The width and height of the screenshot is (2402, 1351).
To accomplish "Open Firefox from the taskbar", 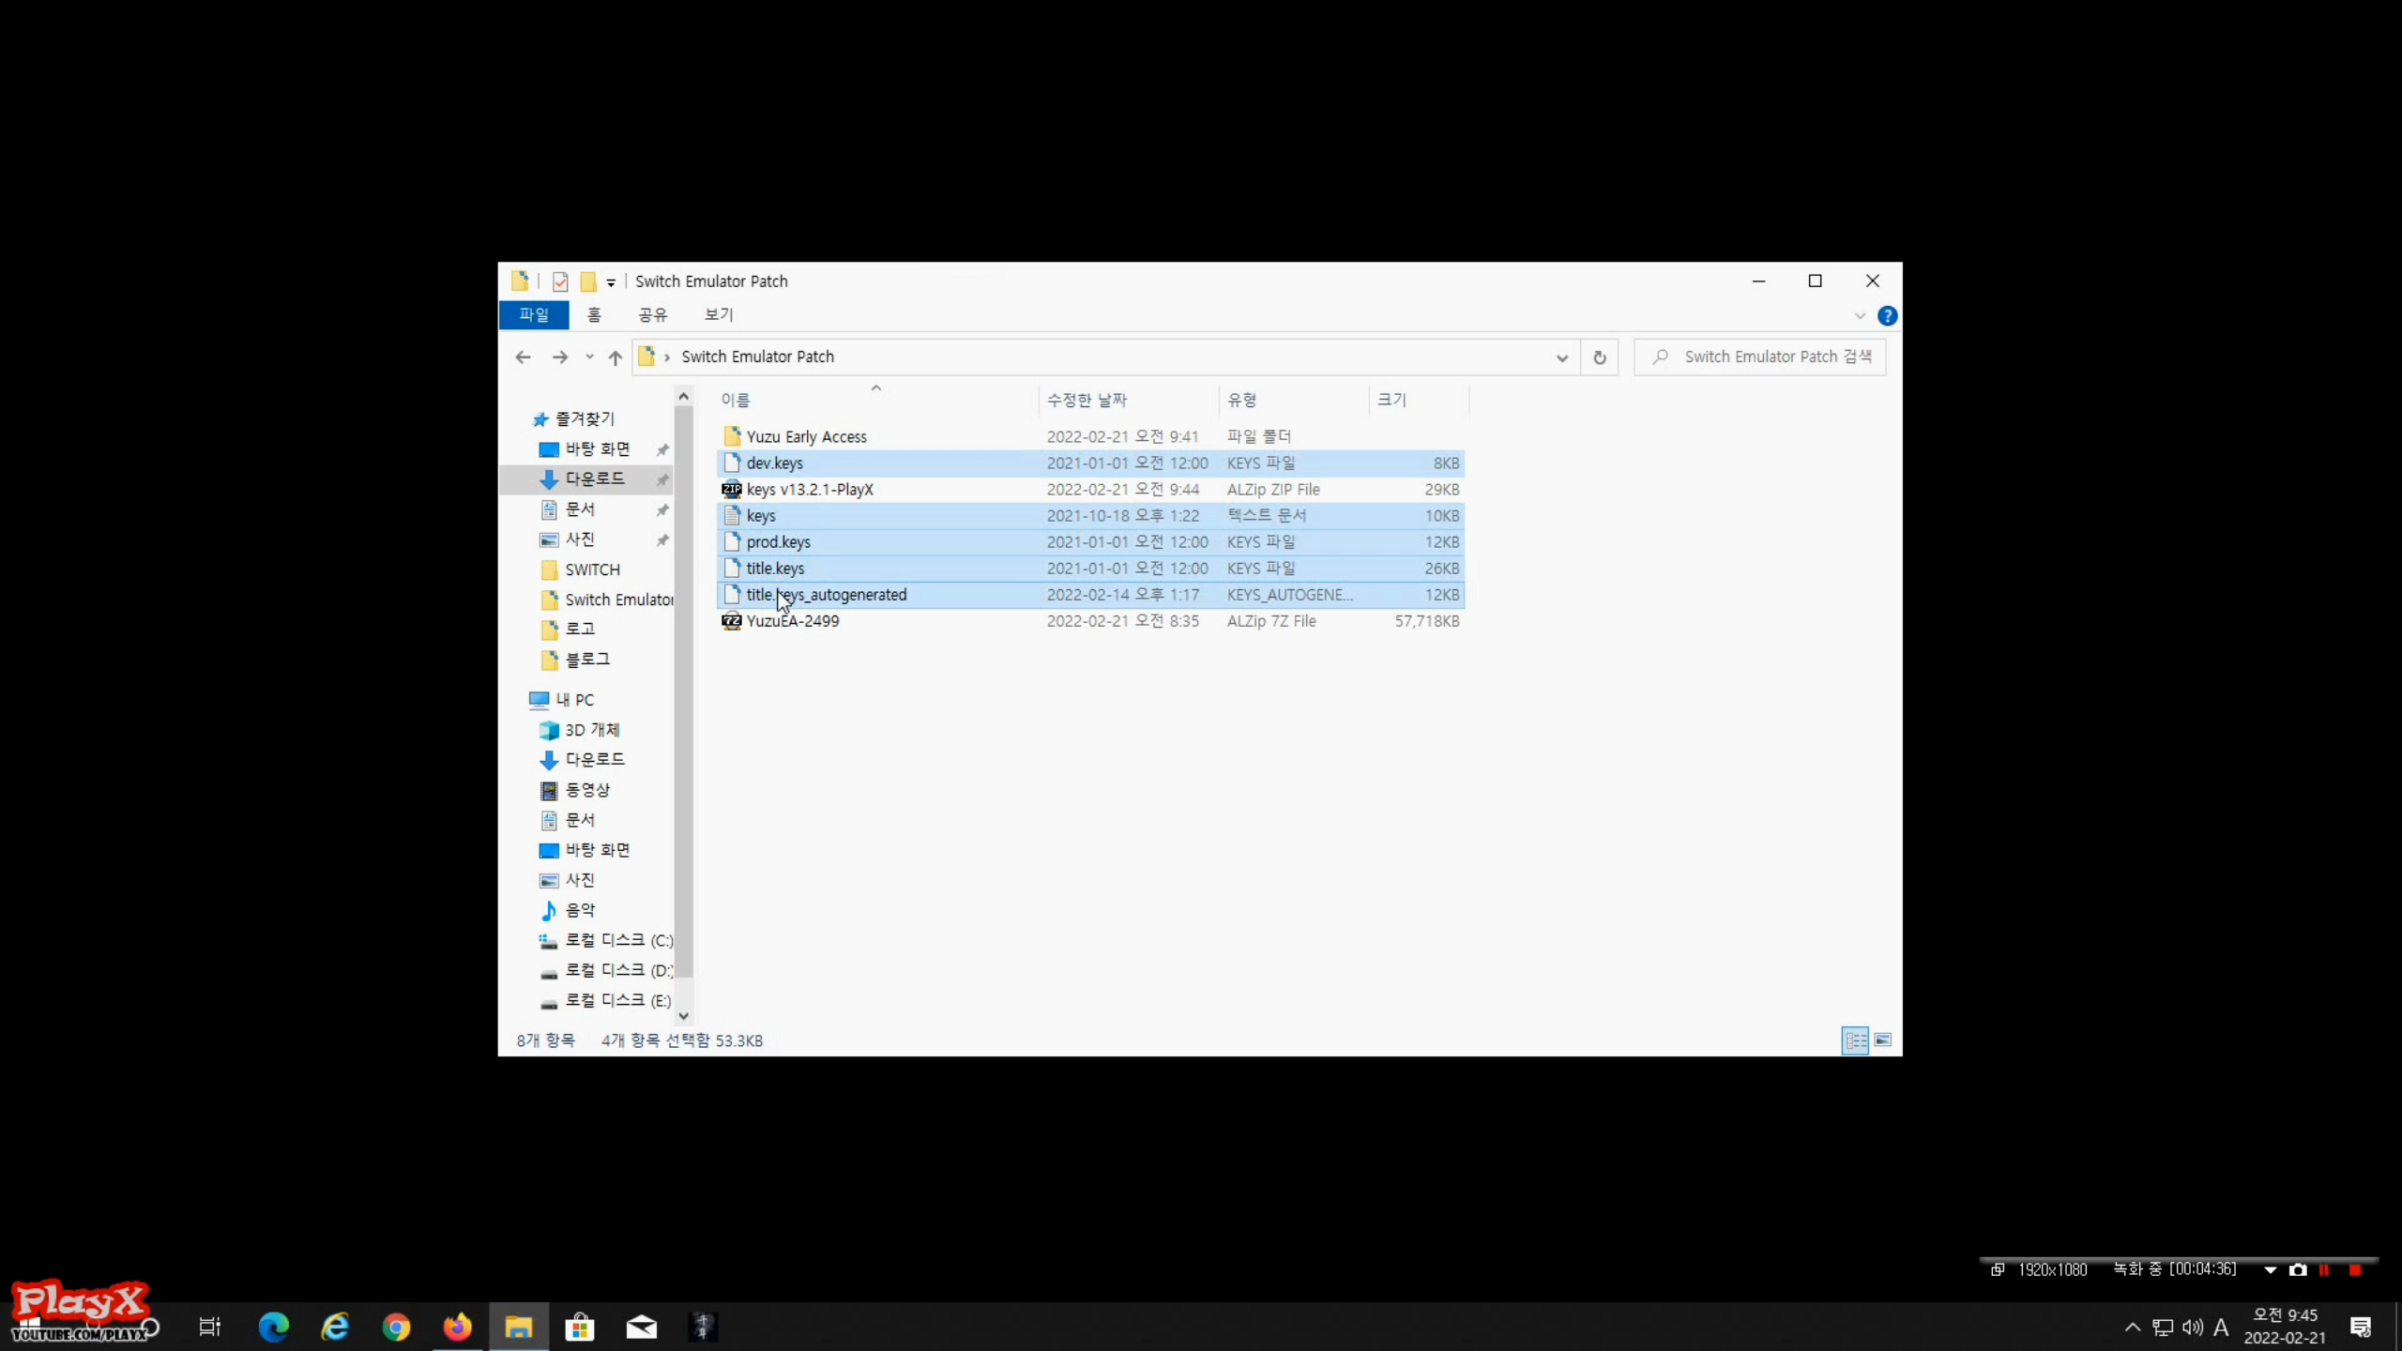I will [x=458, y=1327].
